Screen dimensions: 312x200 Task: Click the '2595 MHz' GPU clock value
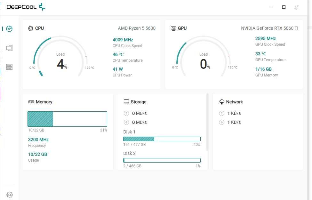click(x=265, y=38)
